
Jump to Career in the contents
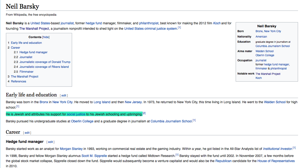tap(15, 48)
